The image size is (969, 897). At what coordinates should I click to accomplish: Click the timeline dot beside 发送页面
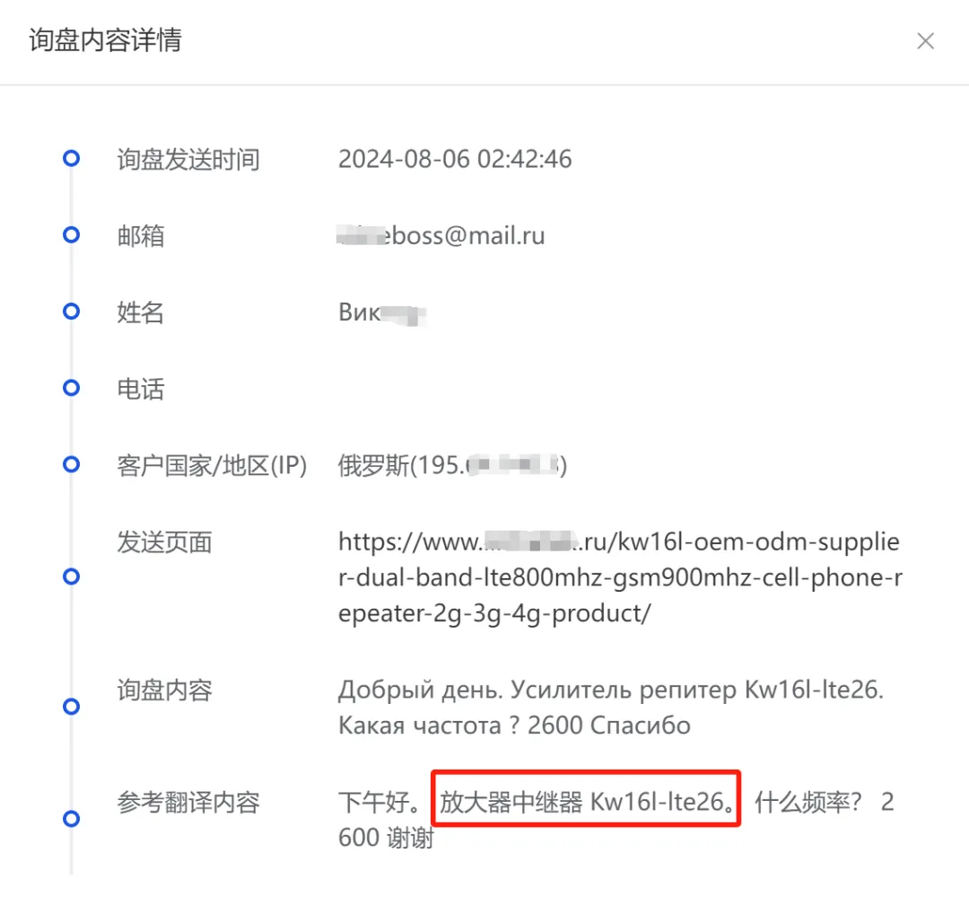(72, 576)
